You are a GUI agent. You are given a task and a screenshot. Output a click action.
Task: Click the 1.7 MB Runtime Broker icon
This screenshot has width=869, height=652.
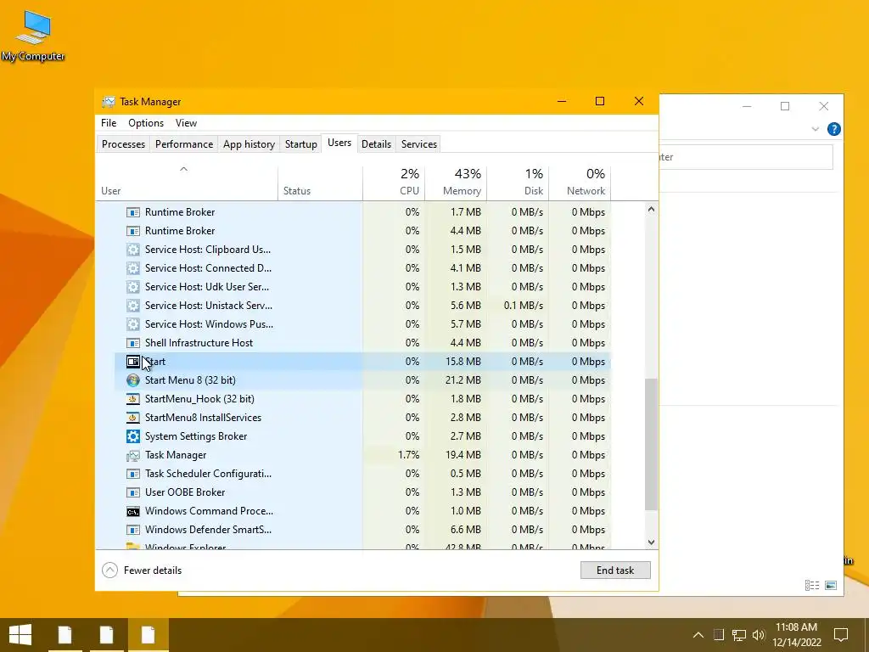[133, 212]
